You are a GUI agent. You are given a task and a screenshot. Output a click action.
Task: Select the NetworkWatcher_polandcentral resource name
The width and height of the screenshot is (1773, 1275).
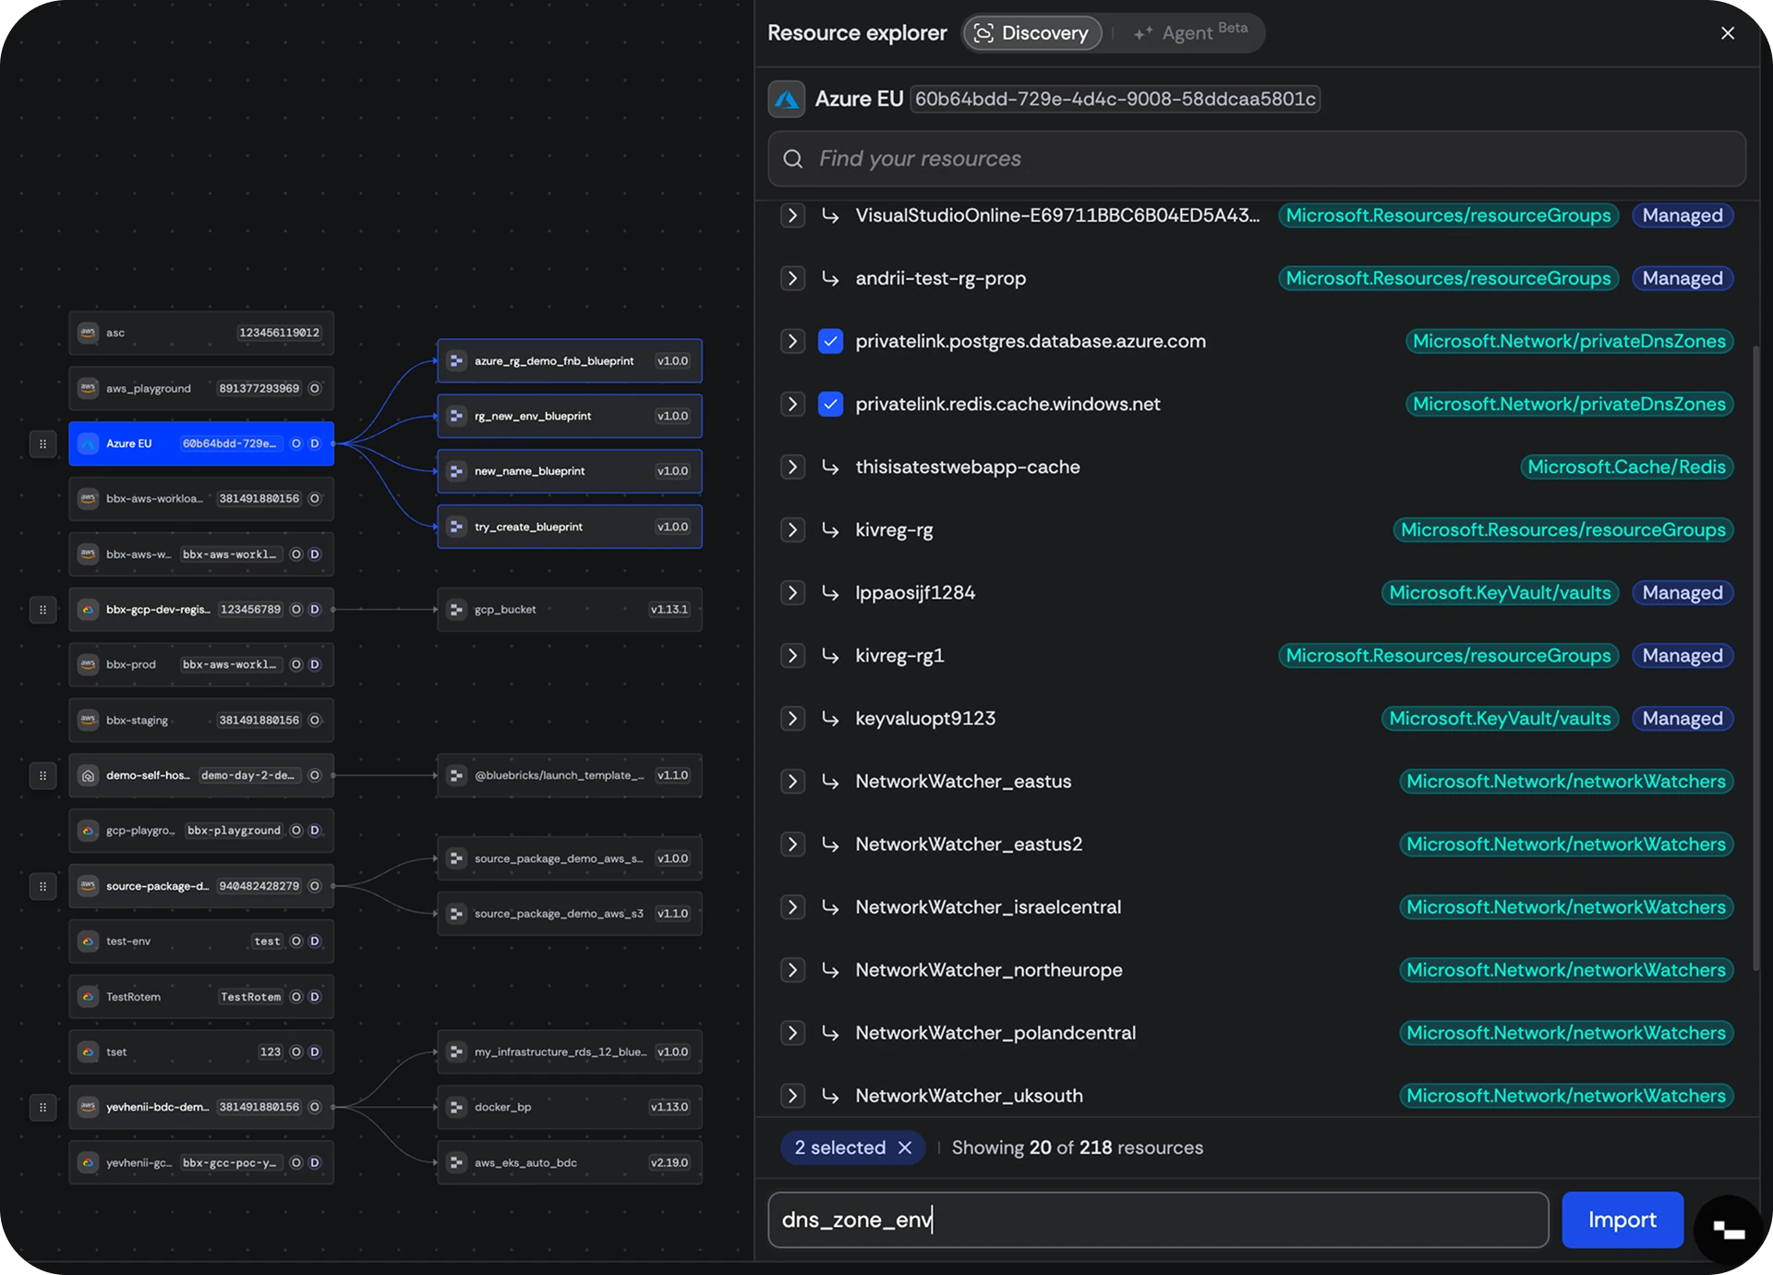coord(995,1033)
